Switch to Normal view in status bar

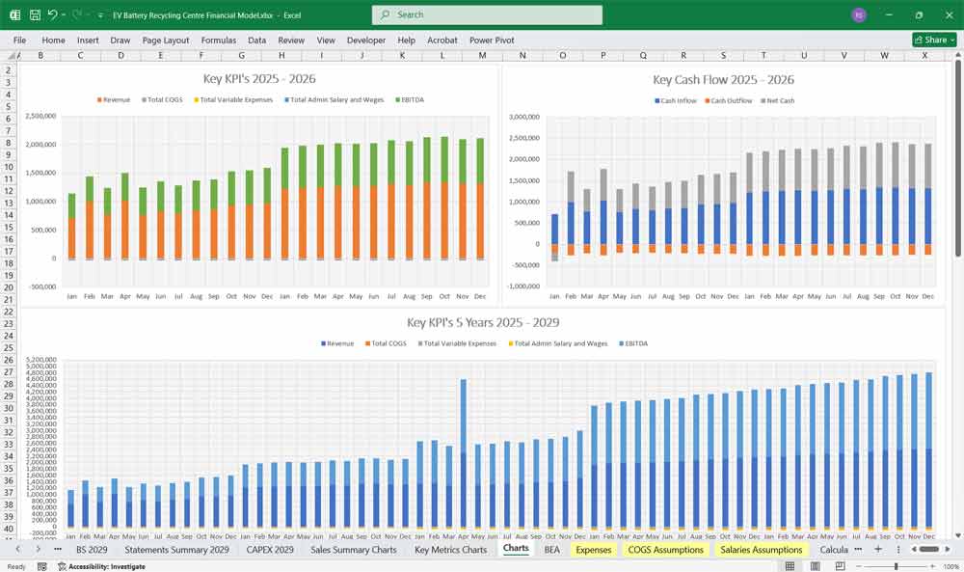790,565
